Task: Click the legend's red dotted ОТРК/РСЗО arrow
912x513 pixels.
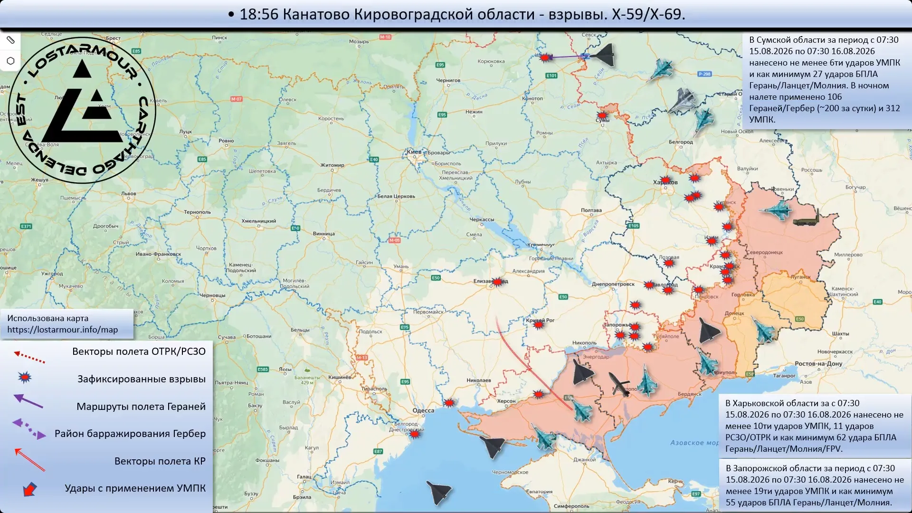Action: click(x=29, y=357)
